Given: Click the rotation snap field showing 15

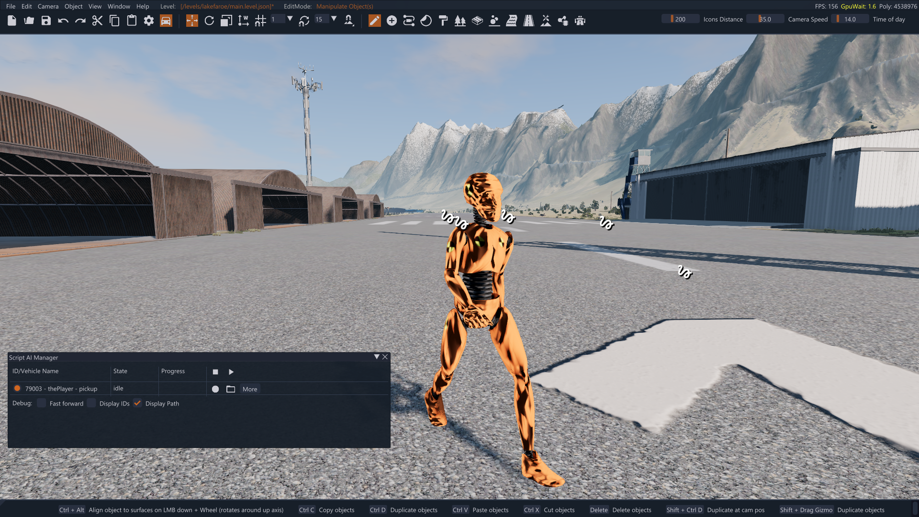Looking at the screenshot, I should [x=321, y=19].
